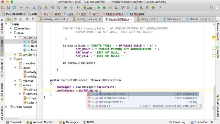Toggle the Favorites side panel
Image resolution: width=220 pixels, height=124 pixels.
tap(2, 92)
